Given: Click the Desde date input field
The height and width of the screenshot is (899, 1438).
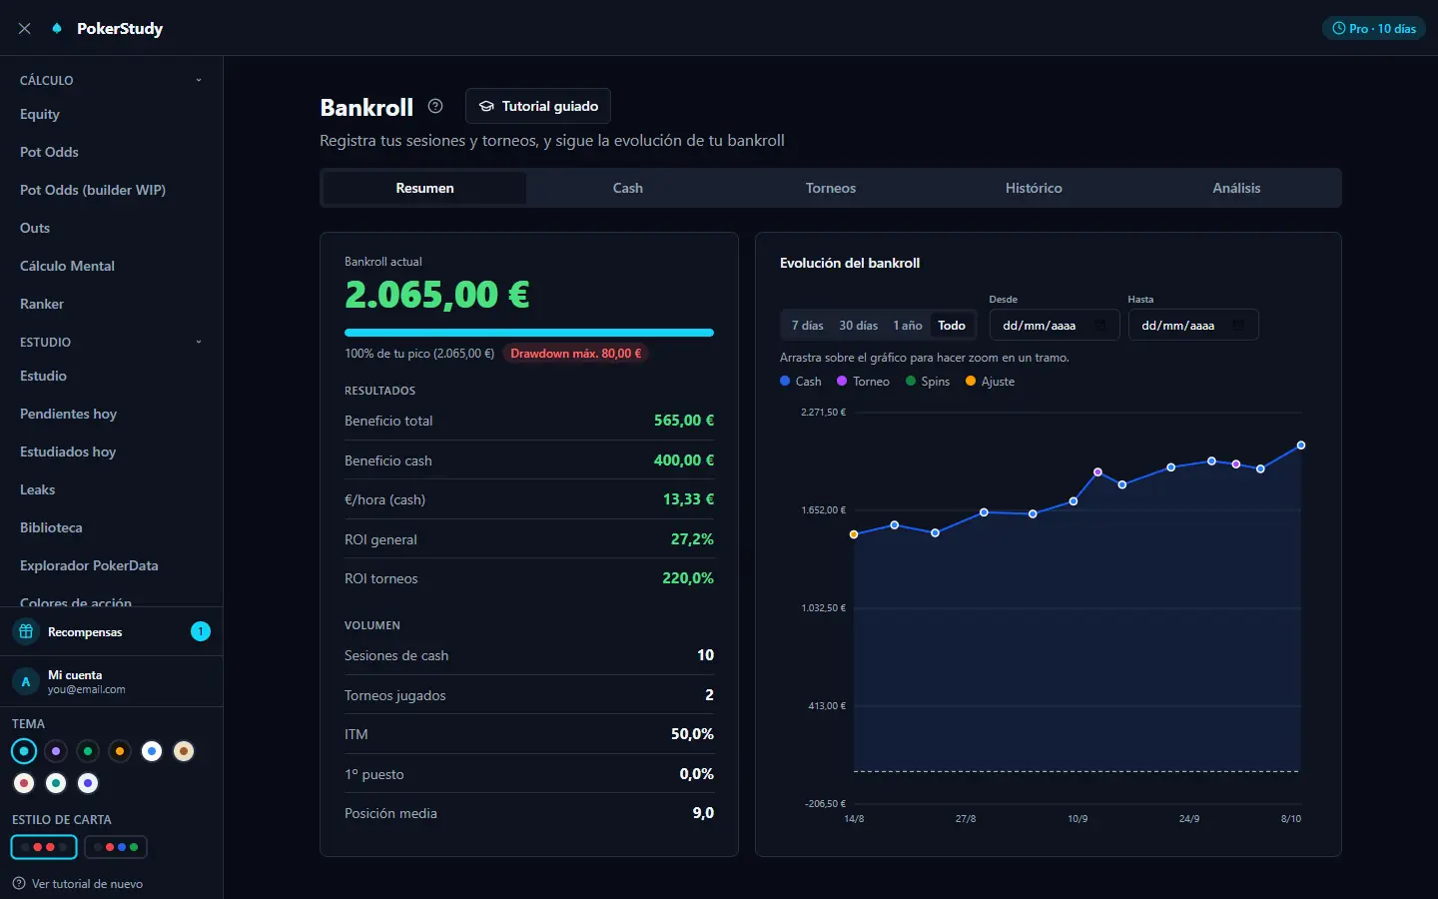Looking at the screenshot, I should [x=1055, y=326].
